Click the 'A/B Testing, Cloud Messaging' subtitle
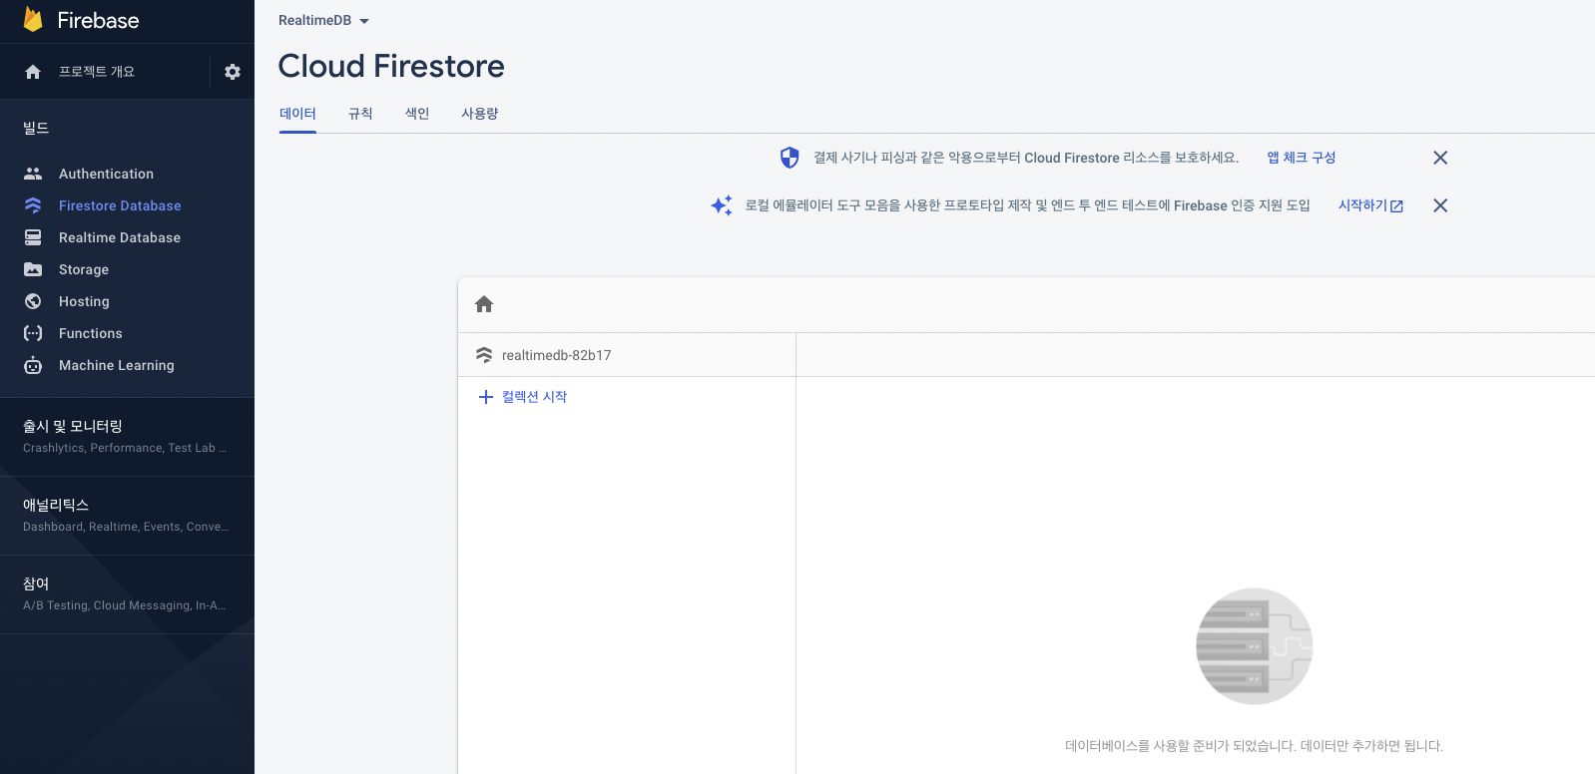The image size is (1595, 774). (125, 605)
